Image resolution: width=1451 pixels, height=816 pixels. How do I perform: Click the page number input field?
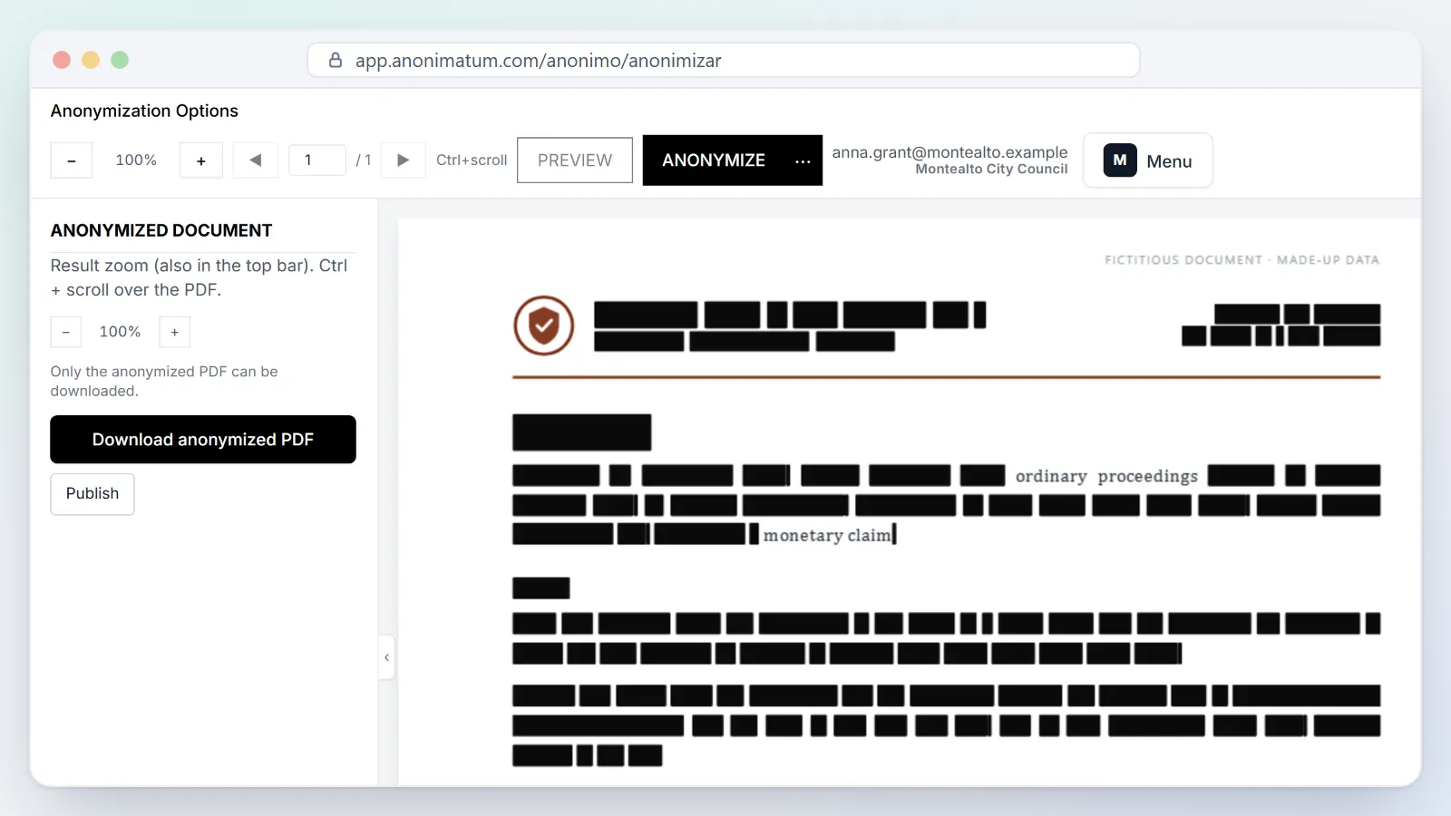coord(317,160)
